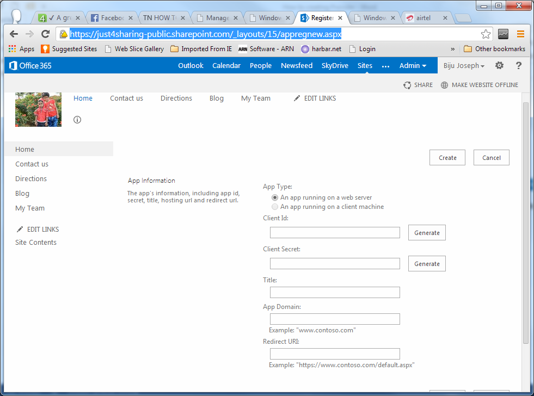Click inside the Client Secret field
The image size is (534, 396).
[334, 263]
